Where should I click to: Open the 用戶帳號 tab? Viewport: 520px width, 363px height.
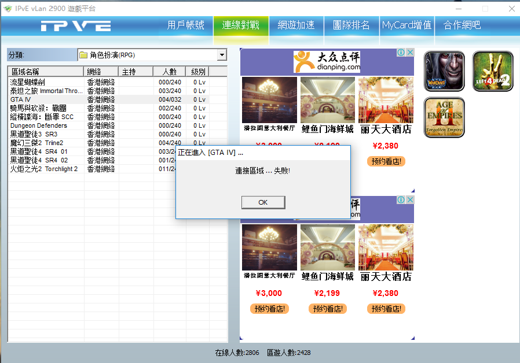(x=186, y=25)
